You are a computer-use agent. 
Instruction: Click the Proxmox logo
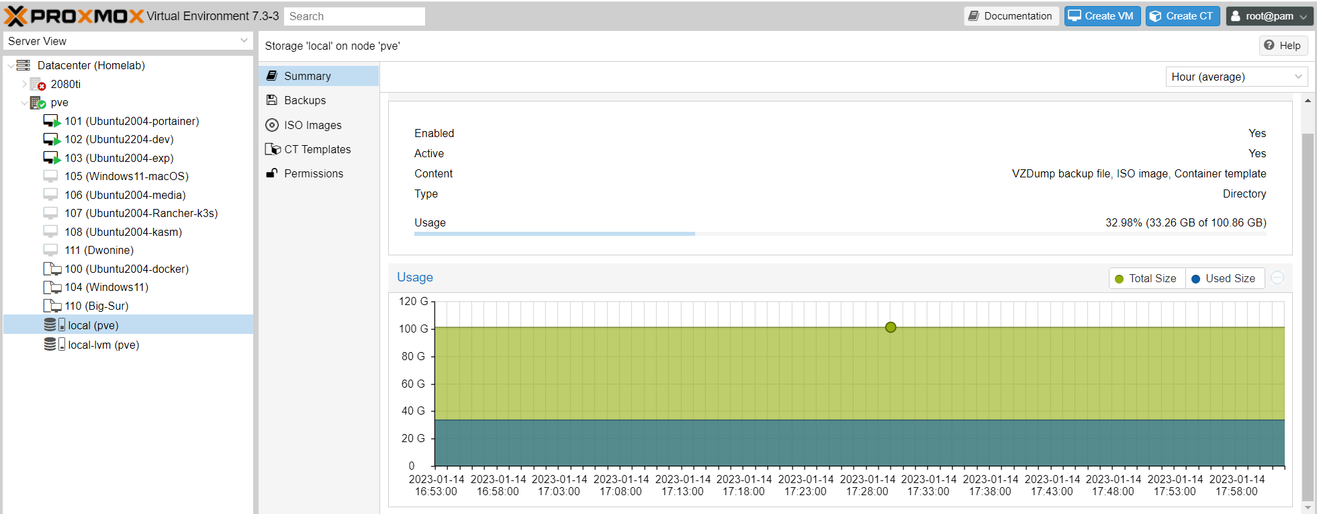coord(74,16)
